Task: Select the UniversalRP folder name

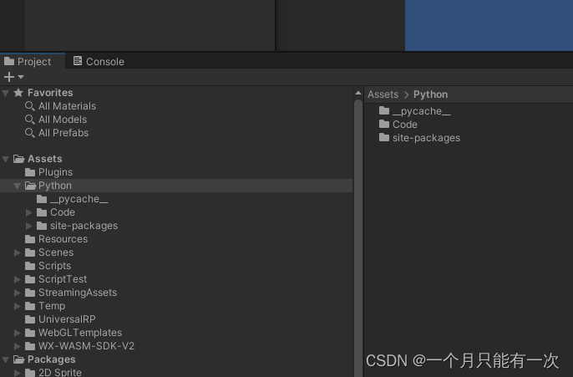Action: [67, 319]
